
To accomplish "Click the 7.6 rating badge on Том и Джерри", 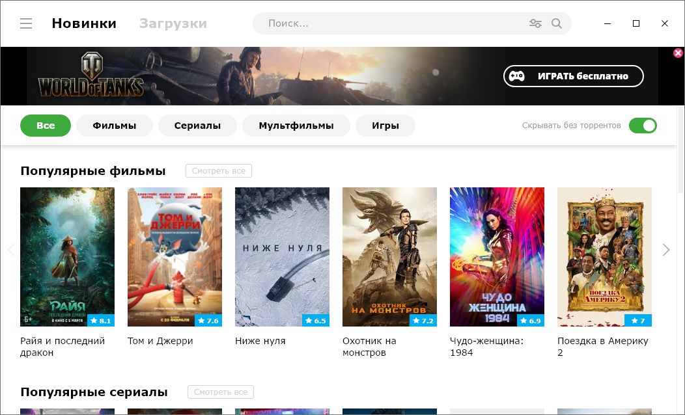I will (208, 320).
